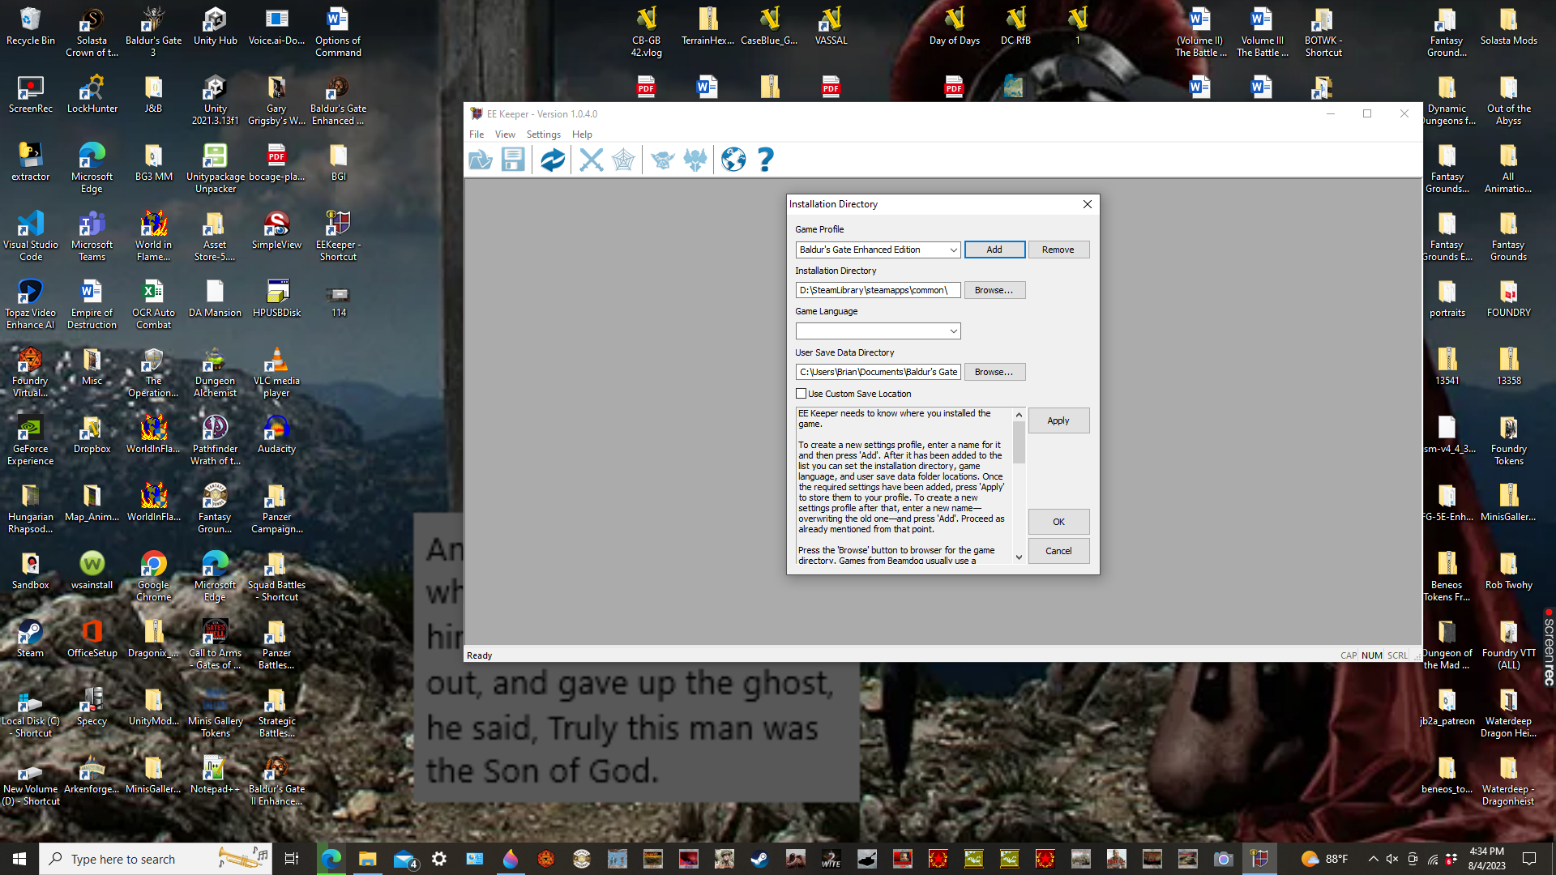Select the Google Chrome desktop icon
Viewport: 1556px width, 875px height.
[x=153, y=576]
